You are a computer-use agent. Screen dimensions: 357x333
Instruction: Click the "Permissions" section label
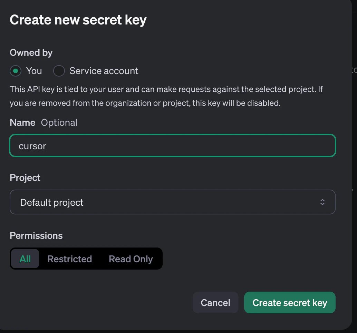pyautogui.click(x=36, y=236)
